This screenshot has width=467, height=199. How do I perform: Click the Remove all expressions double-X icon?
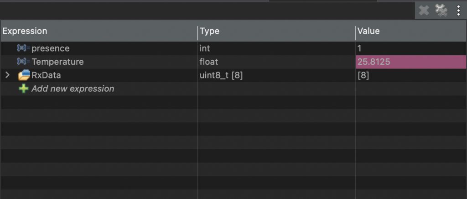[x=441, y=10]
